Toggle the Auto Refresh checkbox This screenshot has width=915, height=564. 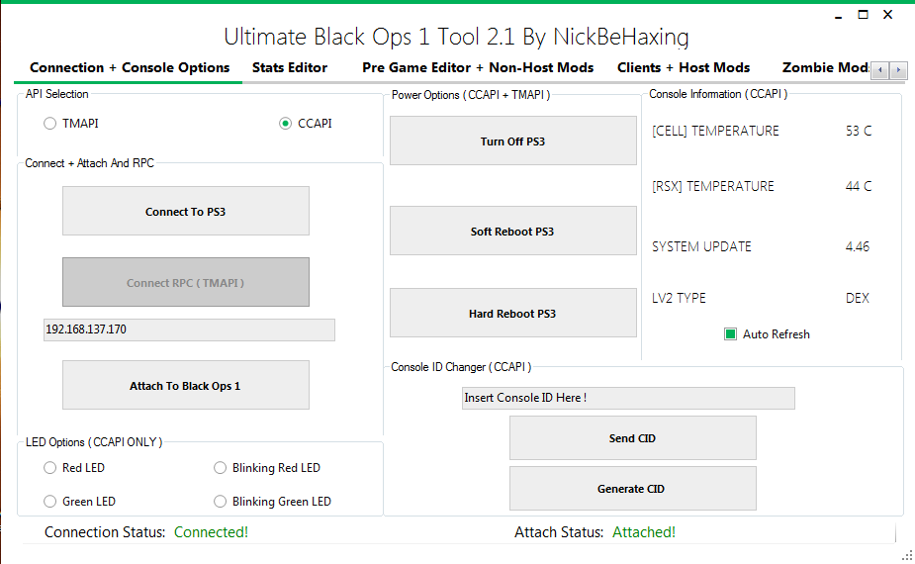pyautogui.click(x=731, y=334)
